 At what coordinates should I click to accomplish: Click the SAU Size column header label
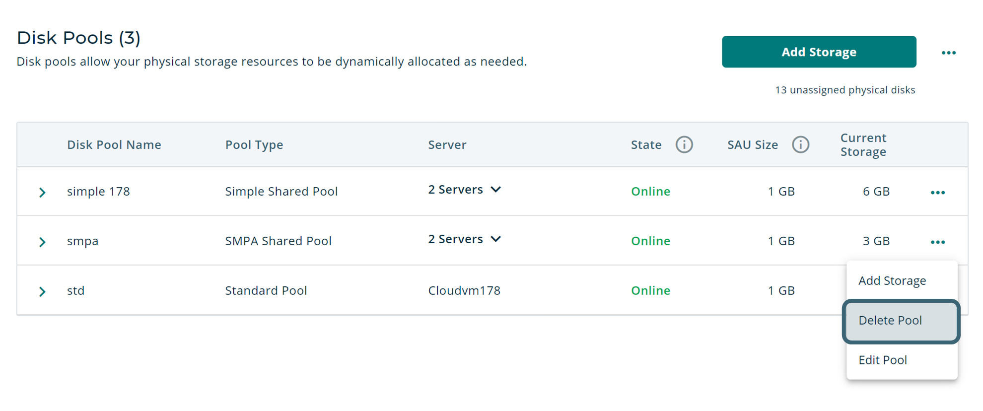(x=753, y=144)
